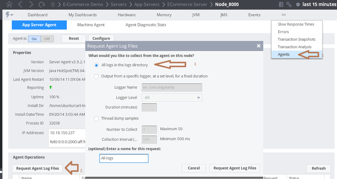The height and width of the screenshot is (179, 337).
Task: Choose 'Output from a specific logger' radio
Action: (x=96, y=76)
